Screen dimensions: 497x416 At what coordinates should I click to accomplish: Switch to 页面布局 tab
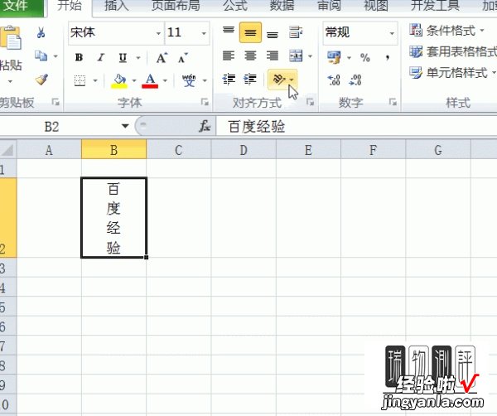tap(176, 6)
